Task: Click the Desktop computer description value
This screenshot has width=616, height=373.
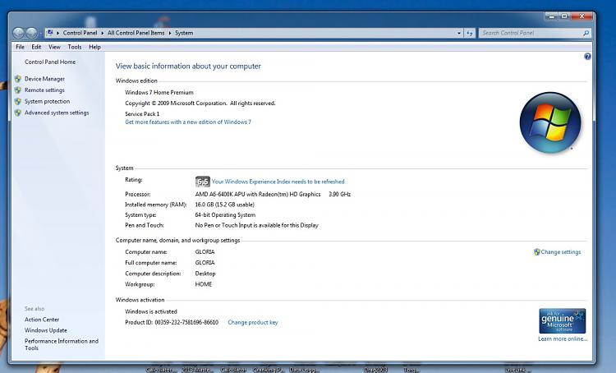Action: pyautogui.click(x=205, y=274)
